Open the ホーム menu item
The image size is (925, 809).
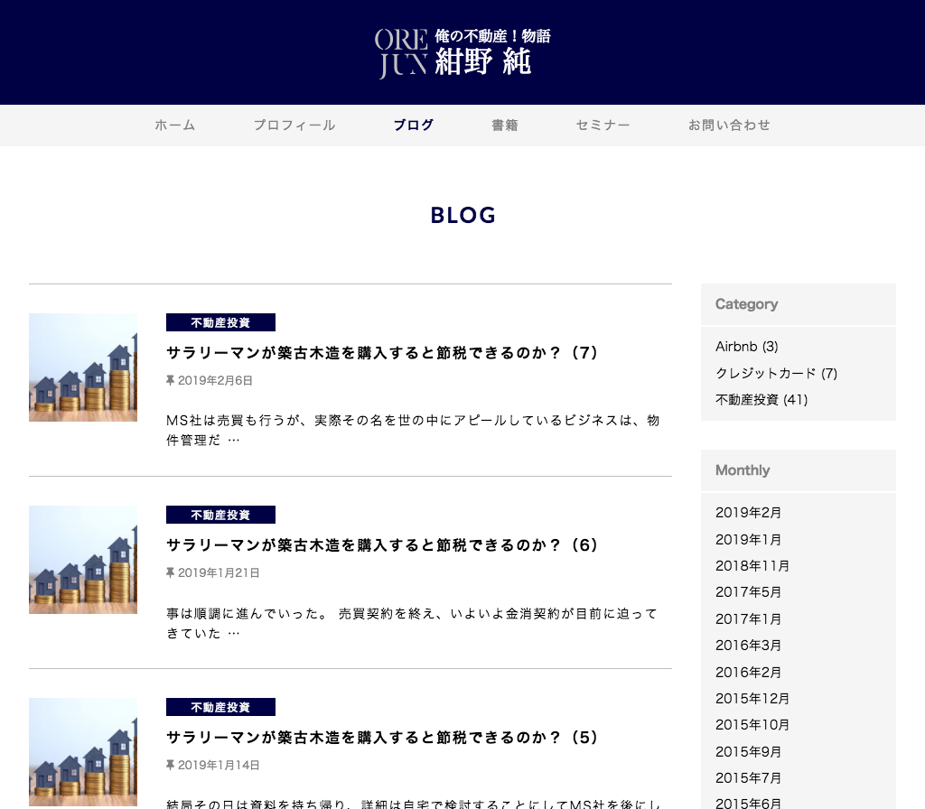tap(174, 126)
